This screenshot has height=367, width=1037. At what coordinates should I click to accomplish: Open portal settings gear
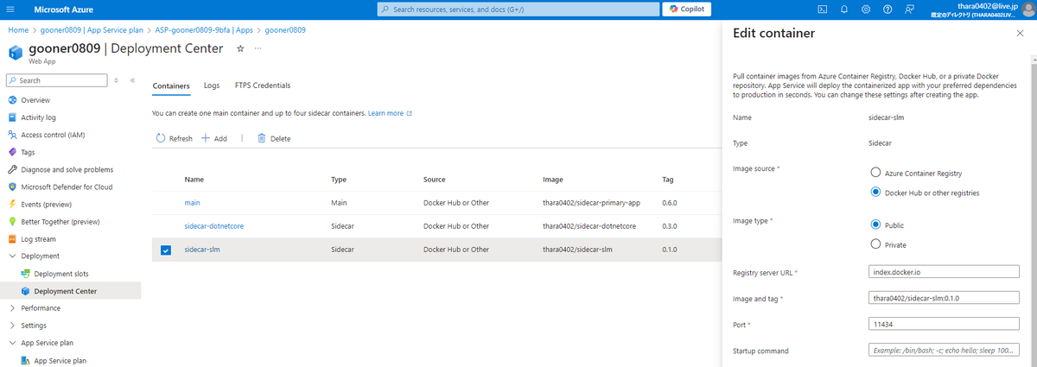tap(866, 9)
